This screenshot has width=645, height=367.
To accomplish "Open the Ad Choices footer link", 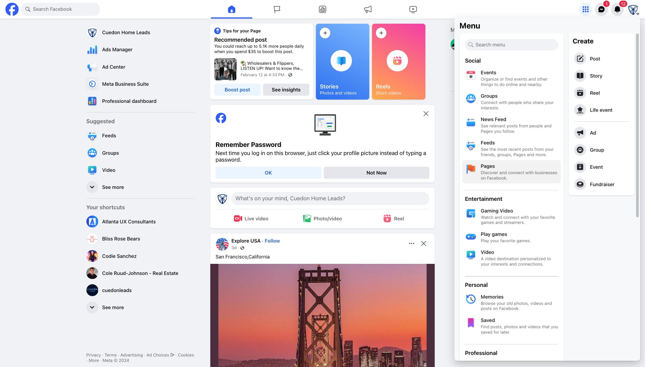I will coord(160,355).
